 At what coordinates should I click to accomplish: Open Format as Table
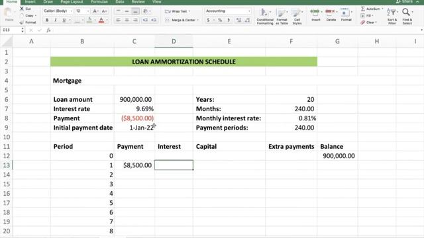click(x=282, y=16)
